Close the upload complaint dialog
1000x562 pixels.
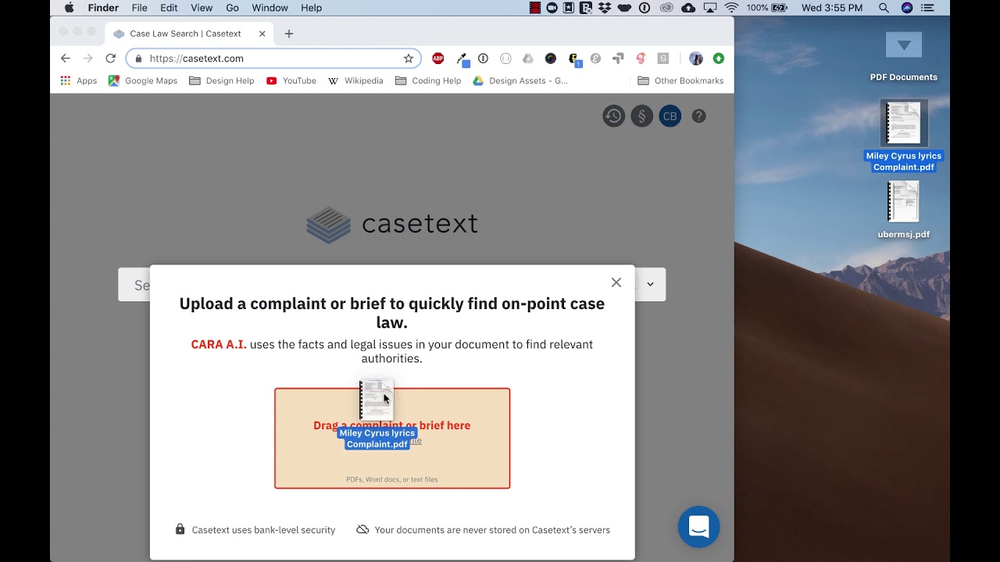(616, 283)
